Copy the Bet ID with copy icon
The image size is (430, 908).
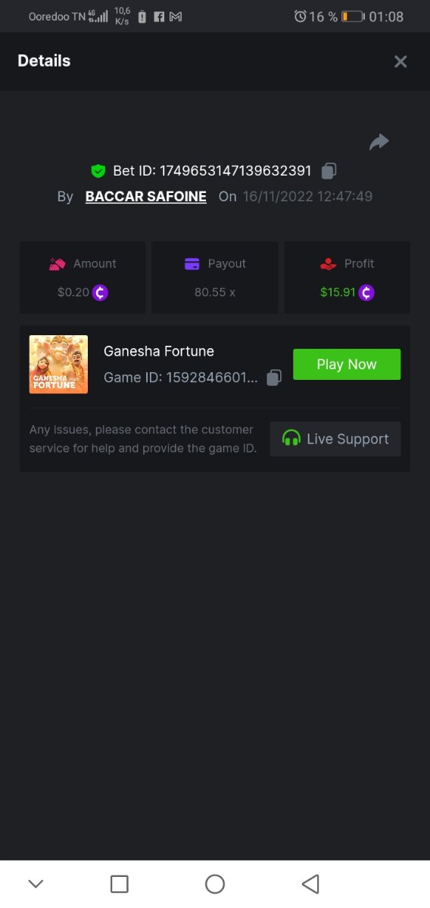tap(329, 171)
